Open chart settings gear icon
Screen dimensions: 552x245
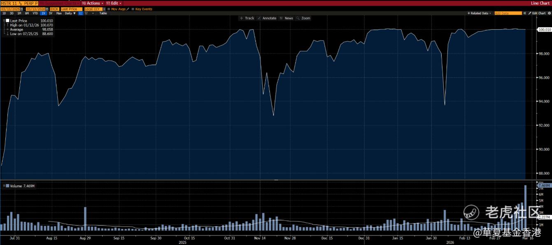(549, 13)
